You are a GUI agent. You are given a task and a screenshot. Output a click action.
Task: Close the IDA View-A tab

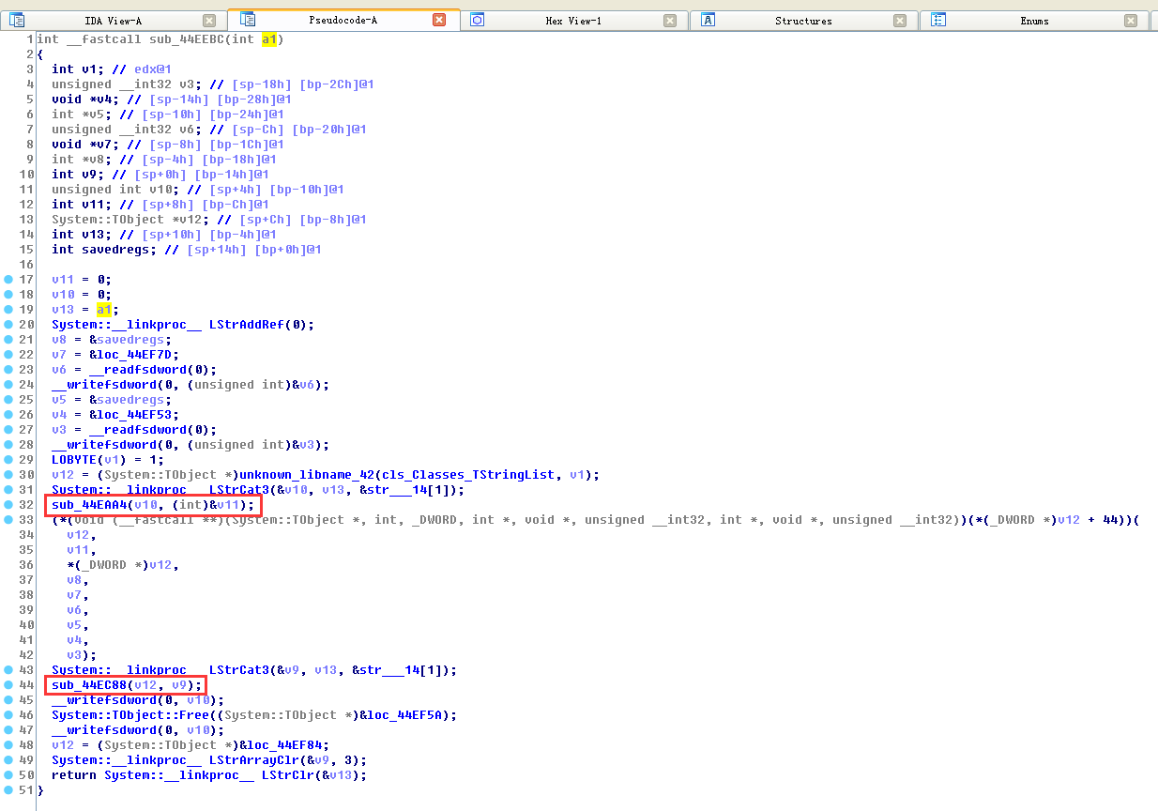coord(208,21)
